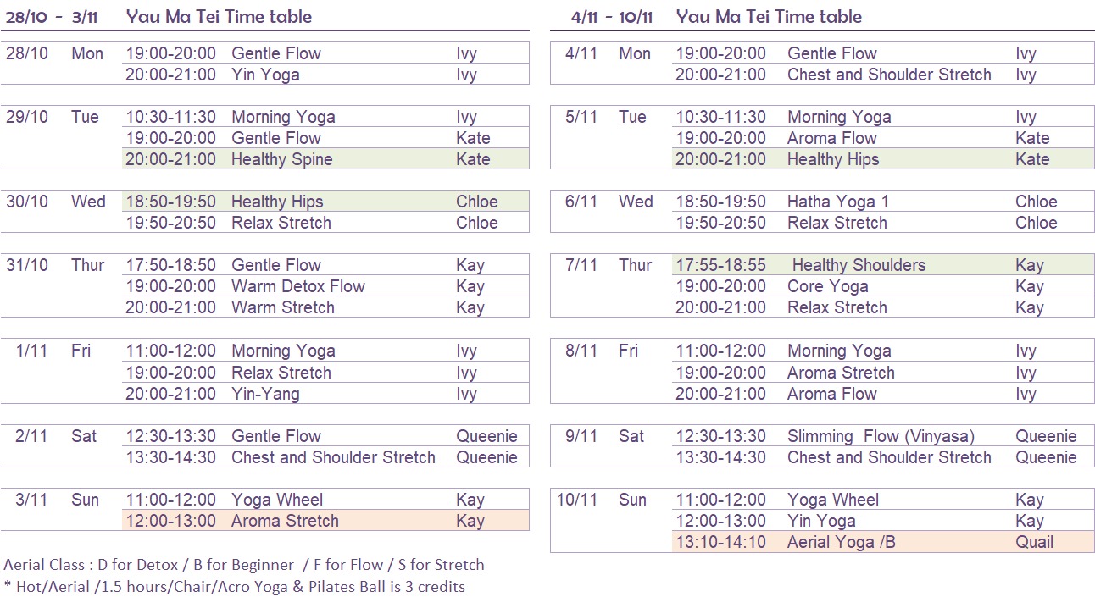Select Queenie's 12:30-13:30 Gentle Flow on 2/11
This screenshot has height=597, width=1095.
[x=326, y=436]
